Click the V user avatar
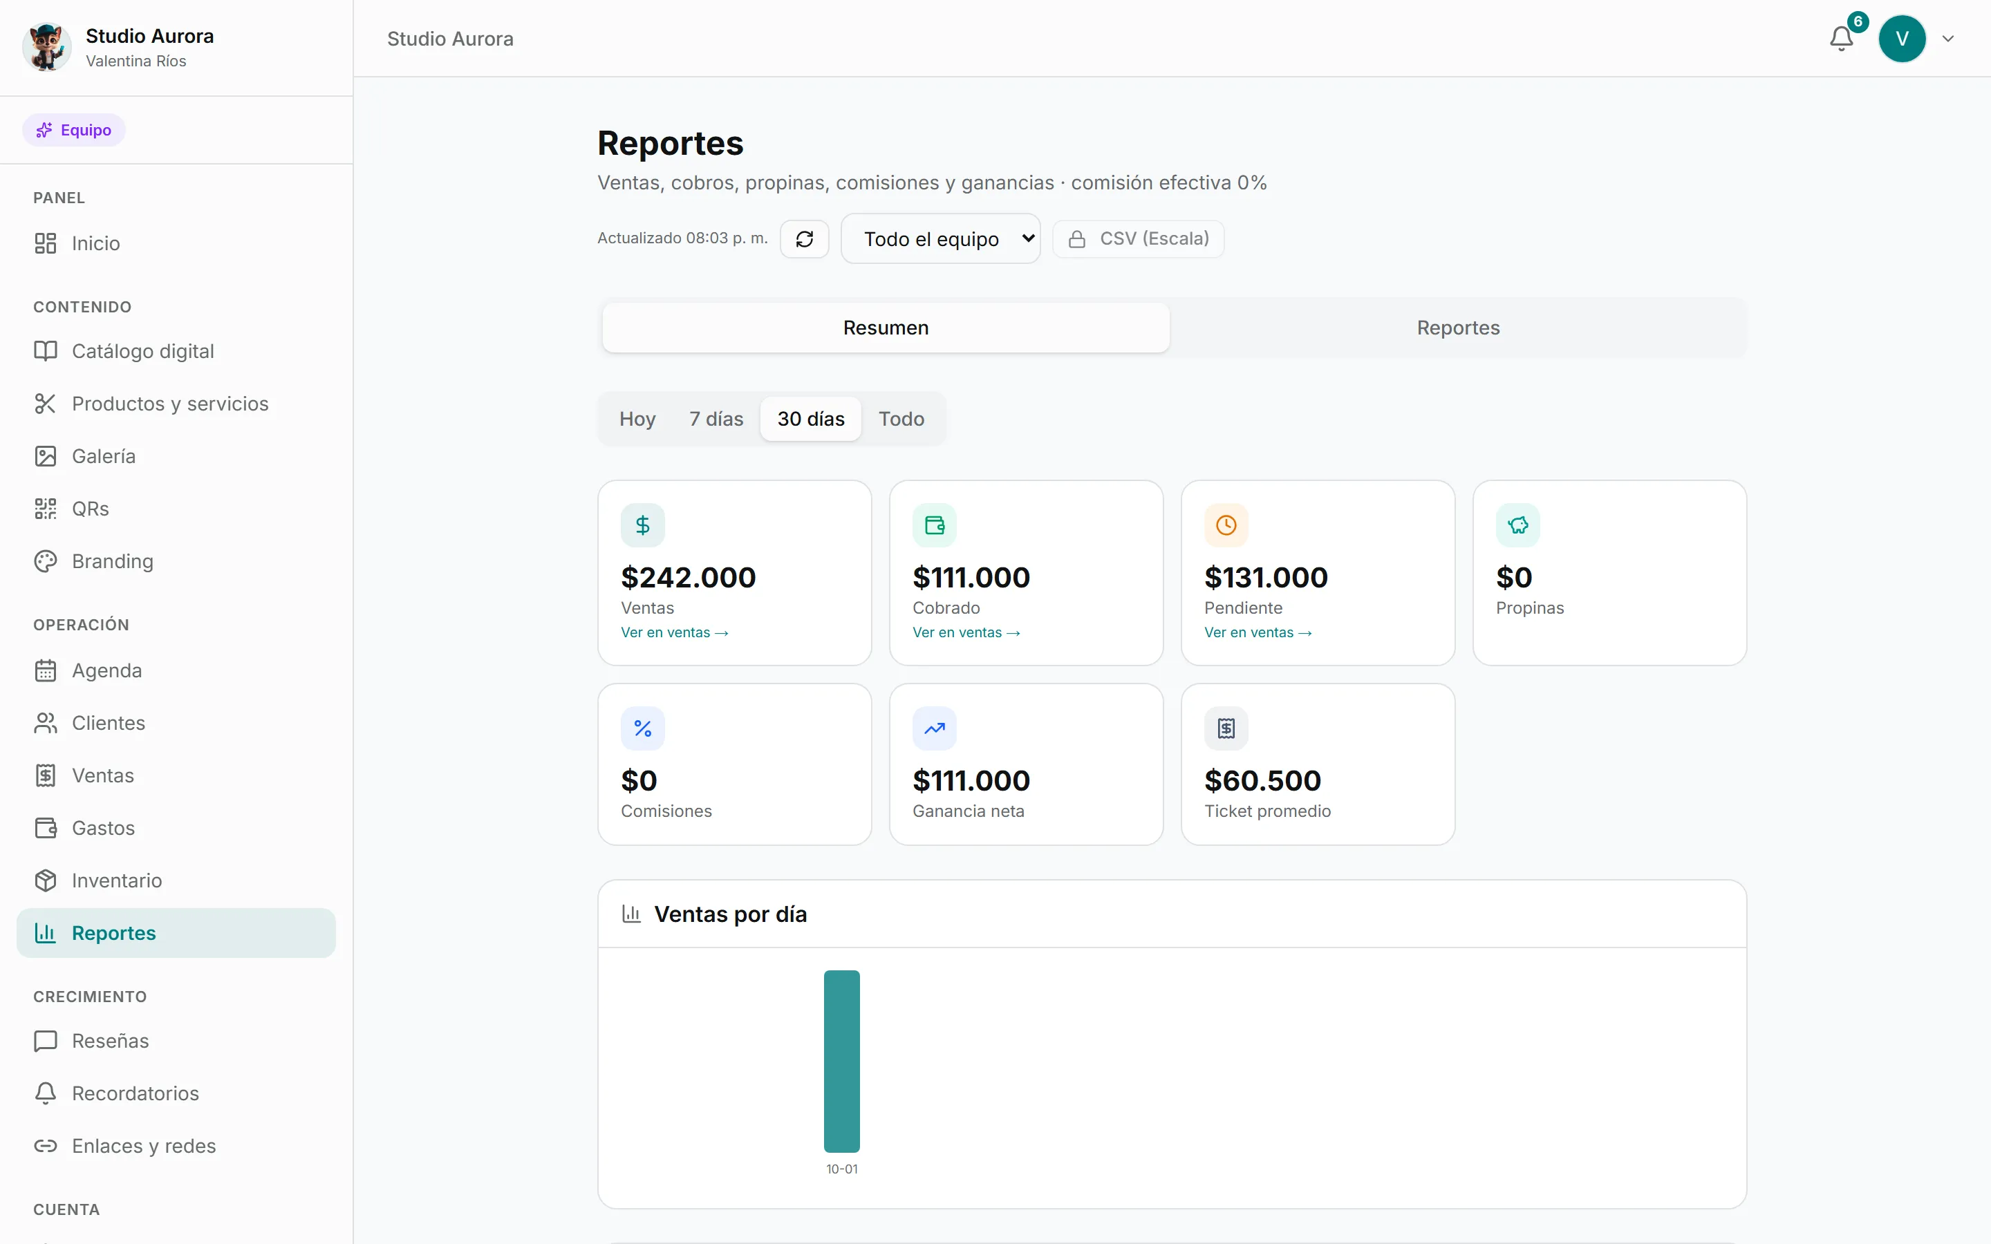1991x1244 pixels. (x=1901, y=39)
